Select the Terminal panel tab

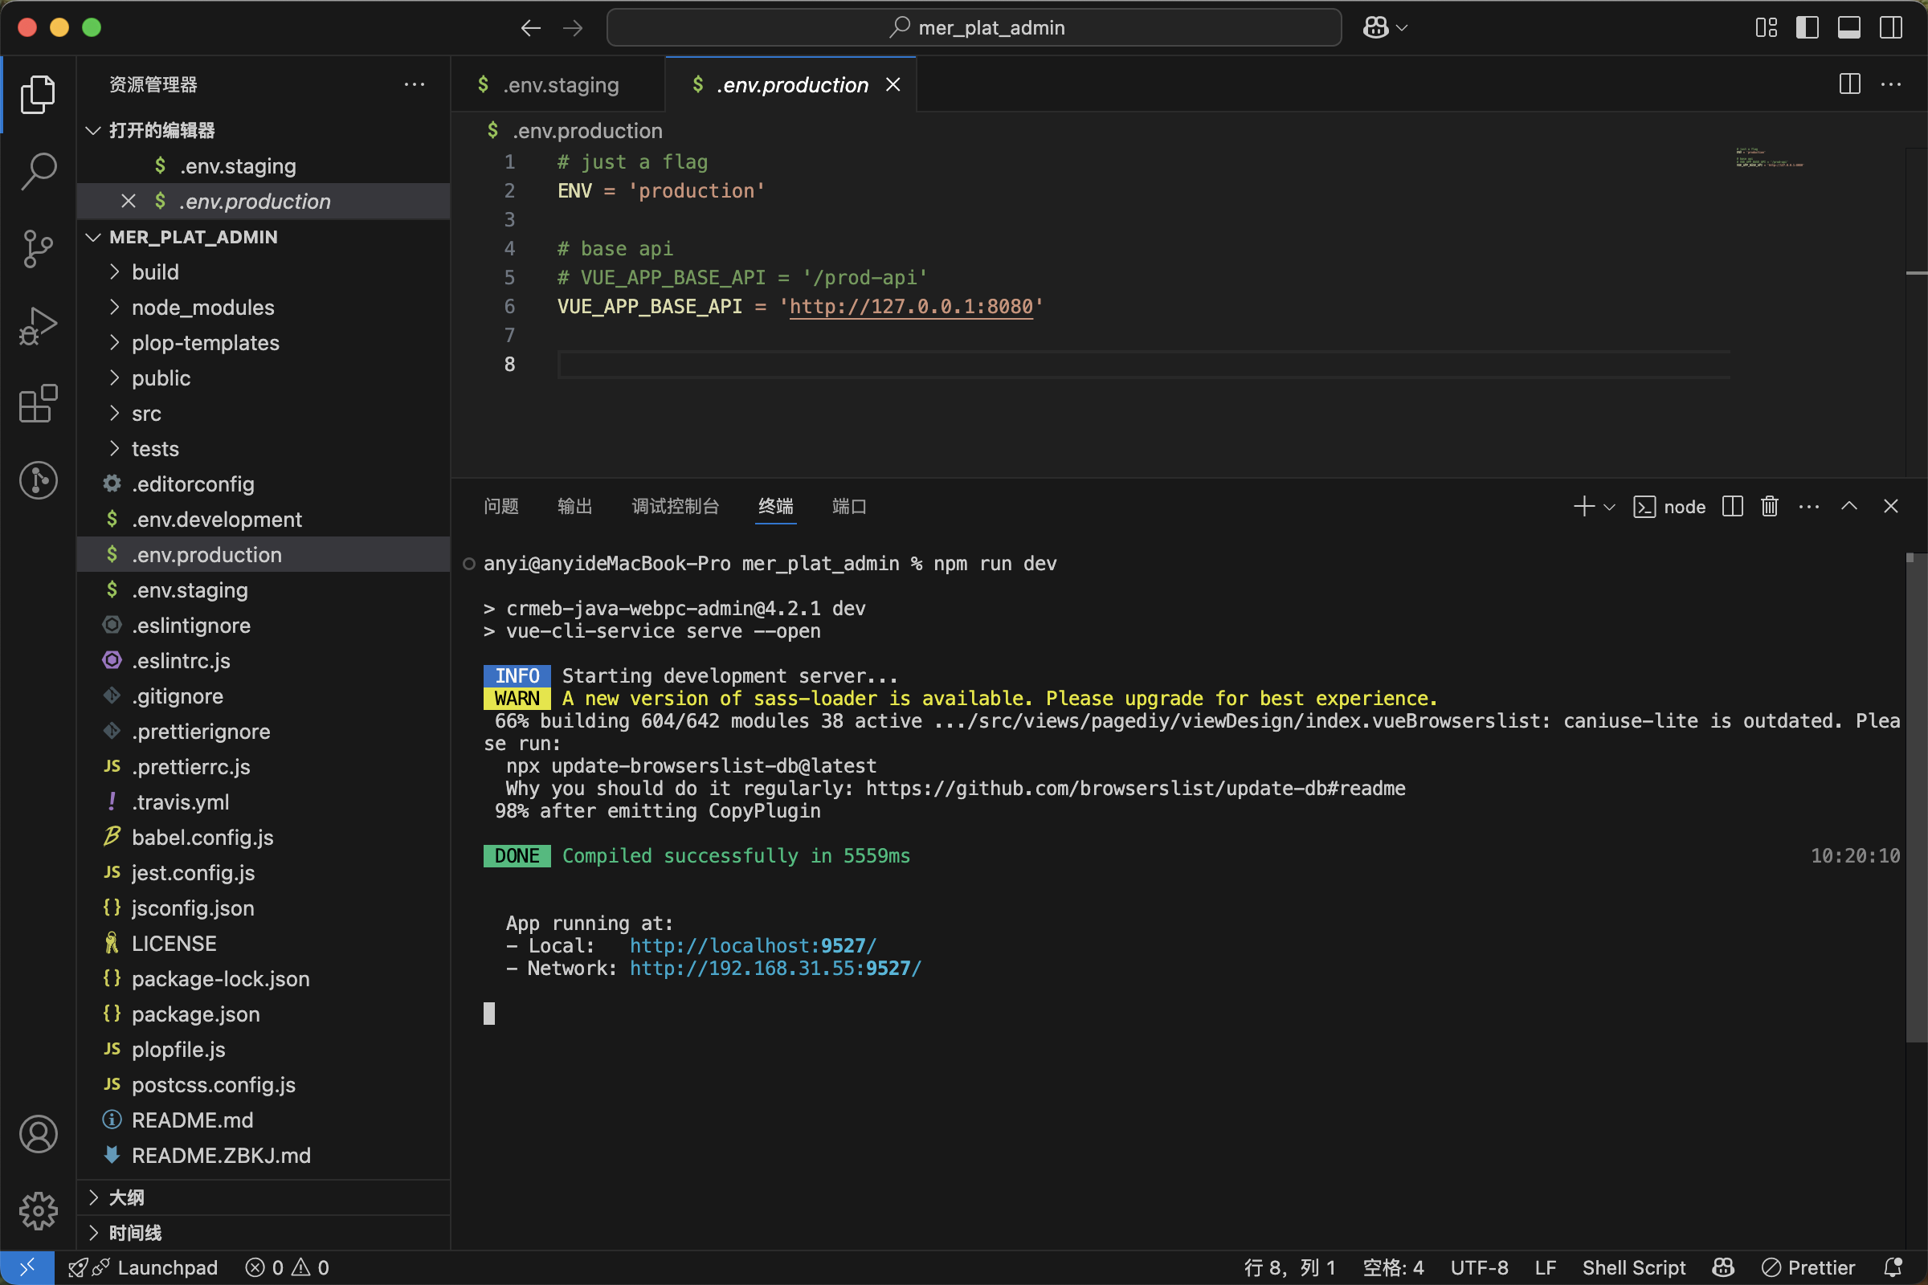(x=775, y=507)
